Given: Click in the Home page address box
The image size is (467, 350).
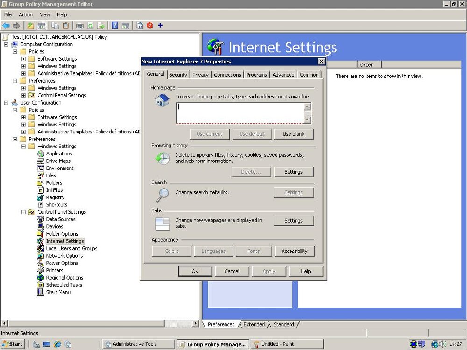Looking at the screenshot, I should tap(240, 113).
